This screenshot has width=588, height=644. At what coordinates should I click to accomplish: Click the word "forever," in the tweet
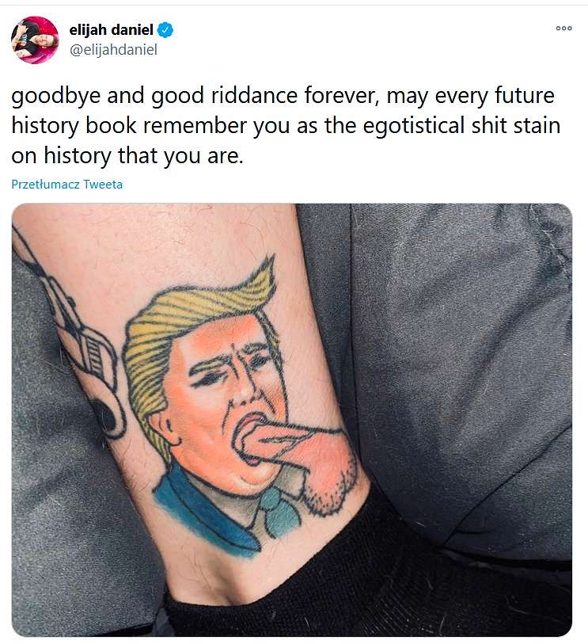pos(342,95)
